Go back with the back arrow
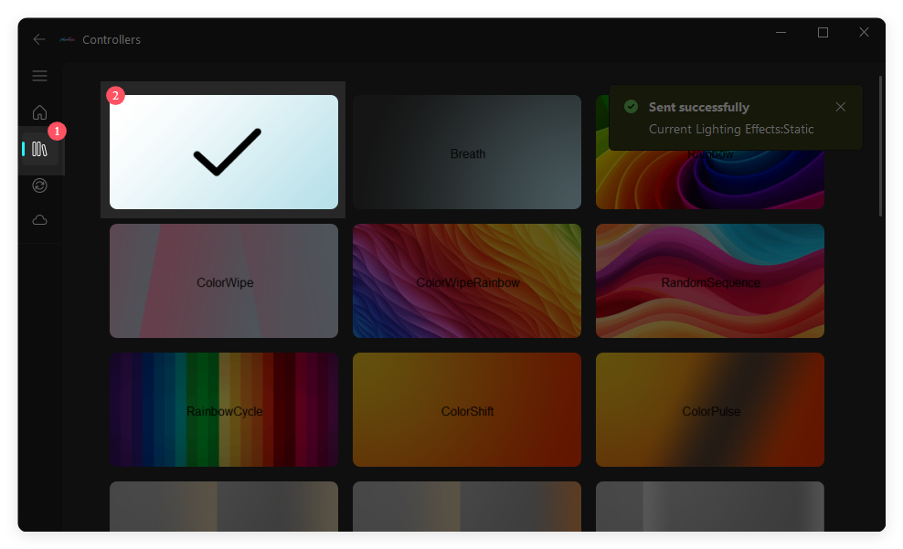 (x=39, y=39)
